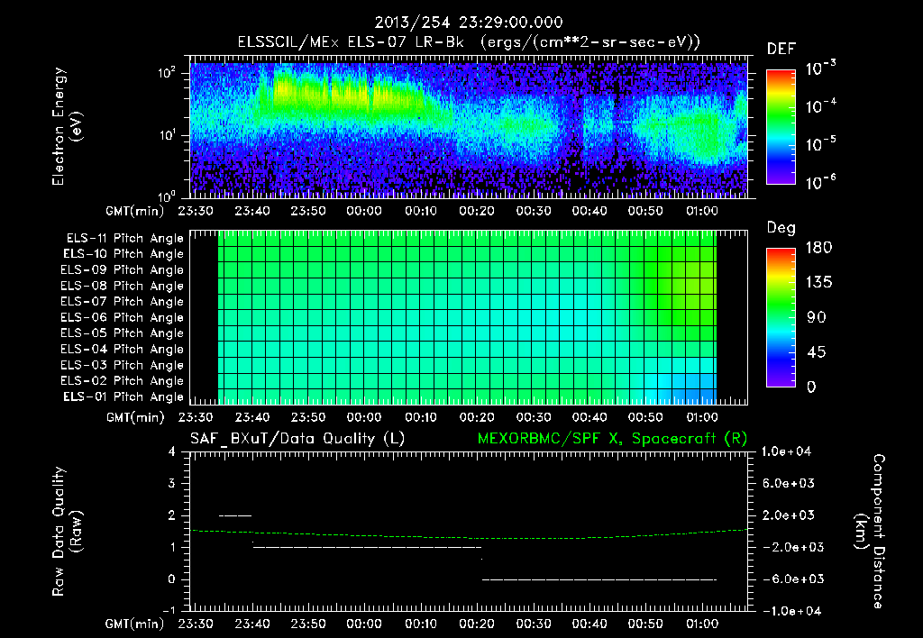Click the ELS-02 Pitch Angle row label
The height and width of the screenshot is (638, 923).
click(123, 381)
